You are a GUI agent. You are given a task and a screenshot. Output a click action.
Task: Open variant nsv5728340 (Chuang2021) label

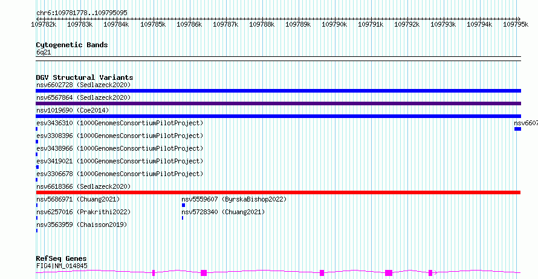pyautogui.click(x=223, y=212)
